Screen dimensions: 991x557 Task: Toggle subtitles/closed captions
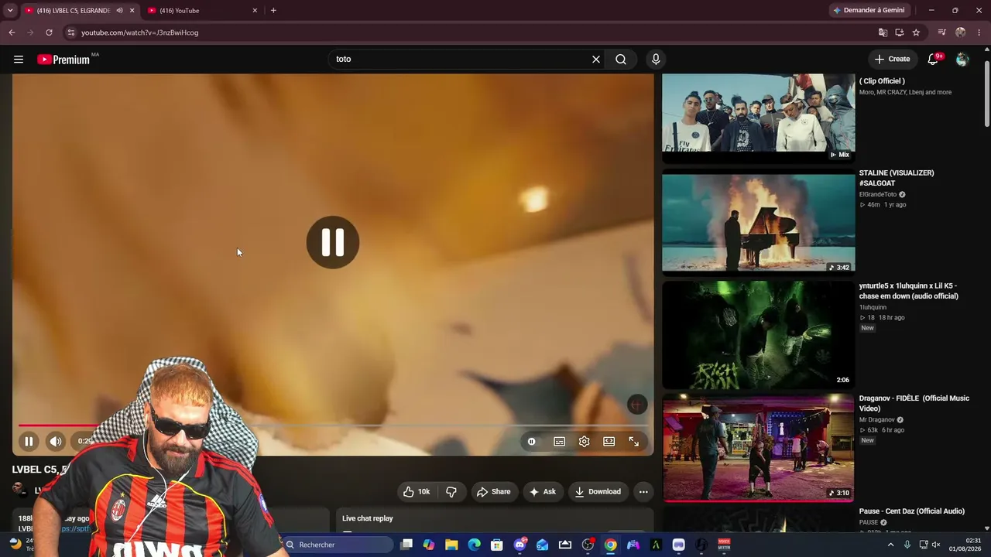point(560,442)
